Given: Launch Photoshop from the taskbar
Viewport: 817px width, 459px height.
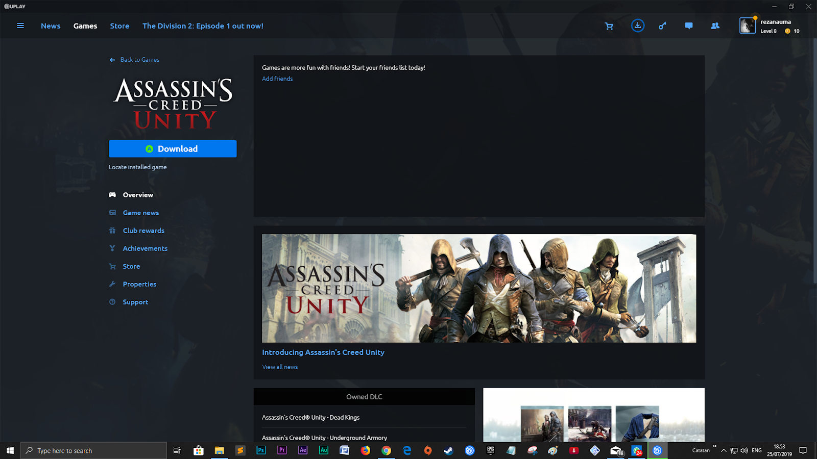Looking at the screenshot, I should click(261, 450).
